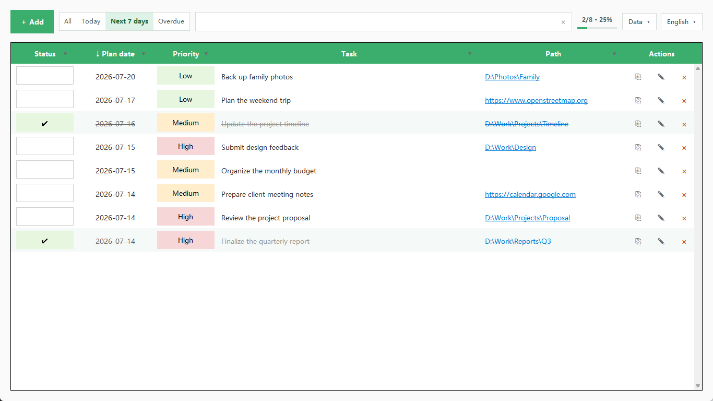
Task: Mark 'Prepare client meeting notes' as done
Action: (45, 193)
